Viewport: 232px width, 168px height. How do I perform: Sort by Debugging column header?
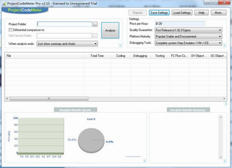pos(140,56)
